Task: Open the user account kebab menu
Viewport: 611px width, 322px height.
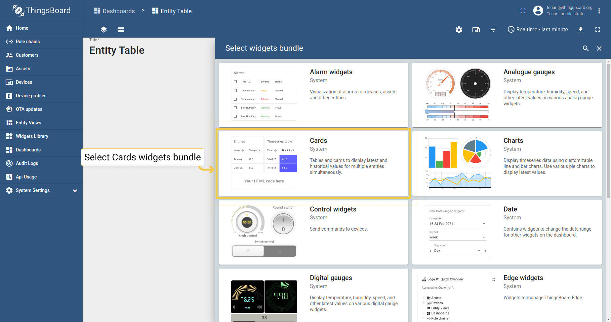Action: [599, 11]
